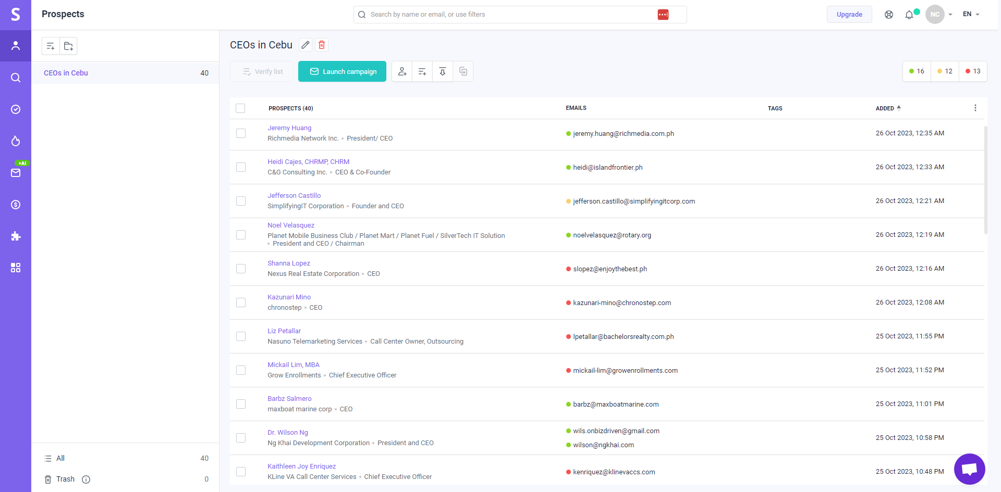Create a new list with the list-plus icon
This screenshot has width=1001, height=492.
(x=51, y=46)
